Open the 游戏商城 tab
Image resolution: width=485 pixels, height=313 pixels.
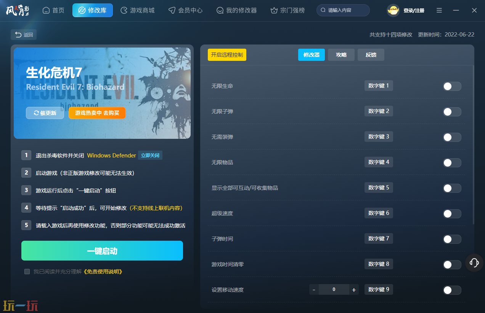pyautogui.click(x=138, y=10)
